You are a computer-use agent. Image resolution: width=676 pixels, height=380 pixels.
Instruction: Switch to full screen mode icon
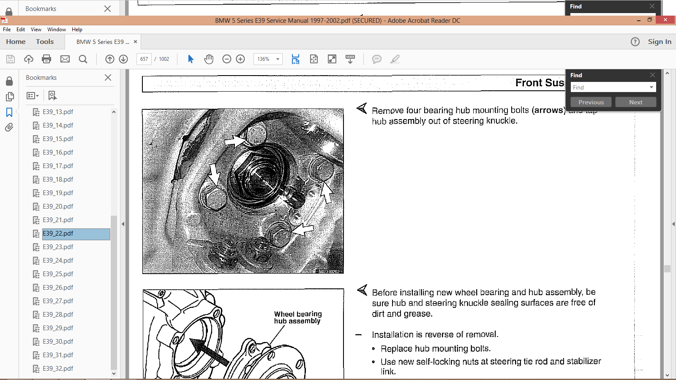[332, 59]
